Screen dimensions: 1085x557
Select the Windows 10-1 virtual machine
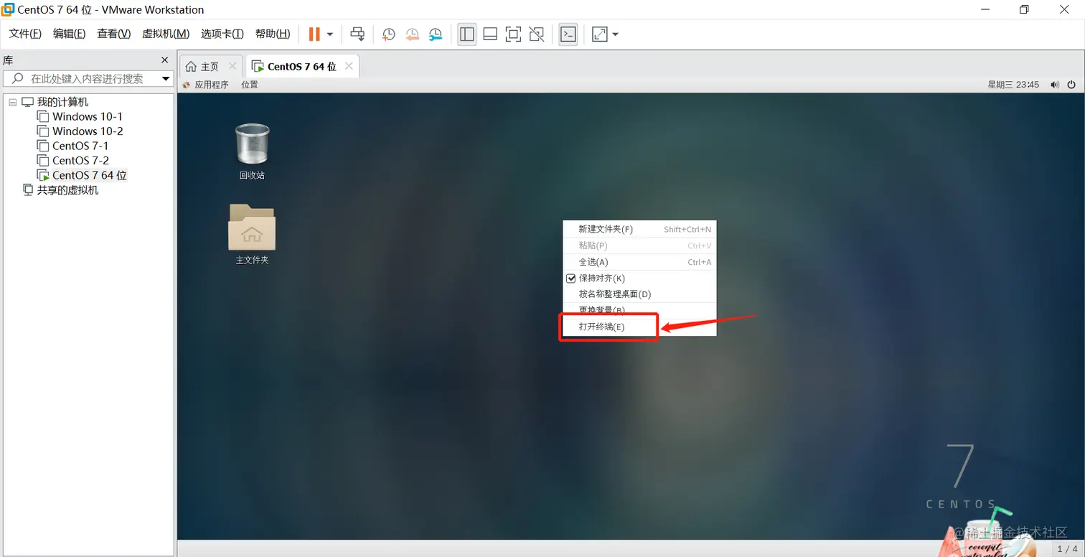coord(87,116)
